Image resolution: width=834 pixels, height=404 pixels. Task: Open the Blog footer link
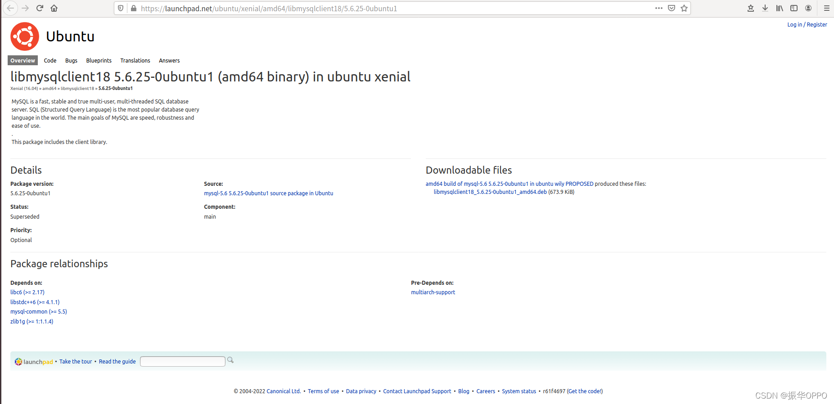[464, 391]
